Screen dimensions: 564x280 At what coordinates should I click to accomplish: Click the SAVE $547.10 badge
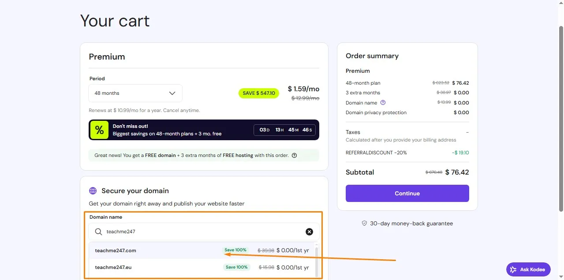258,93
